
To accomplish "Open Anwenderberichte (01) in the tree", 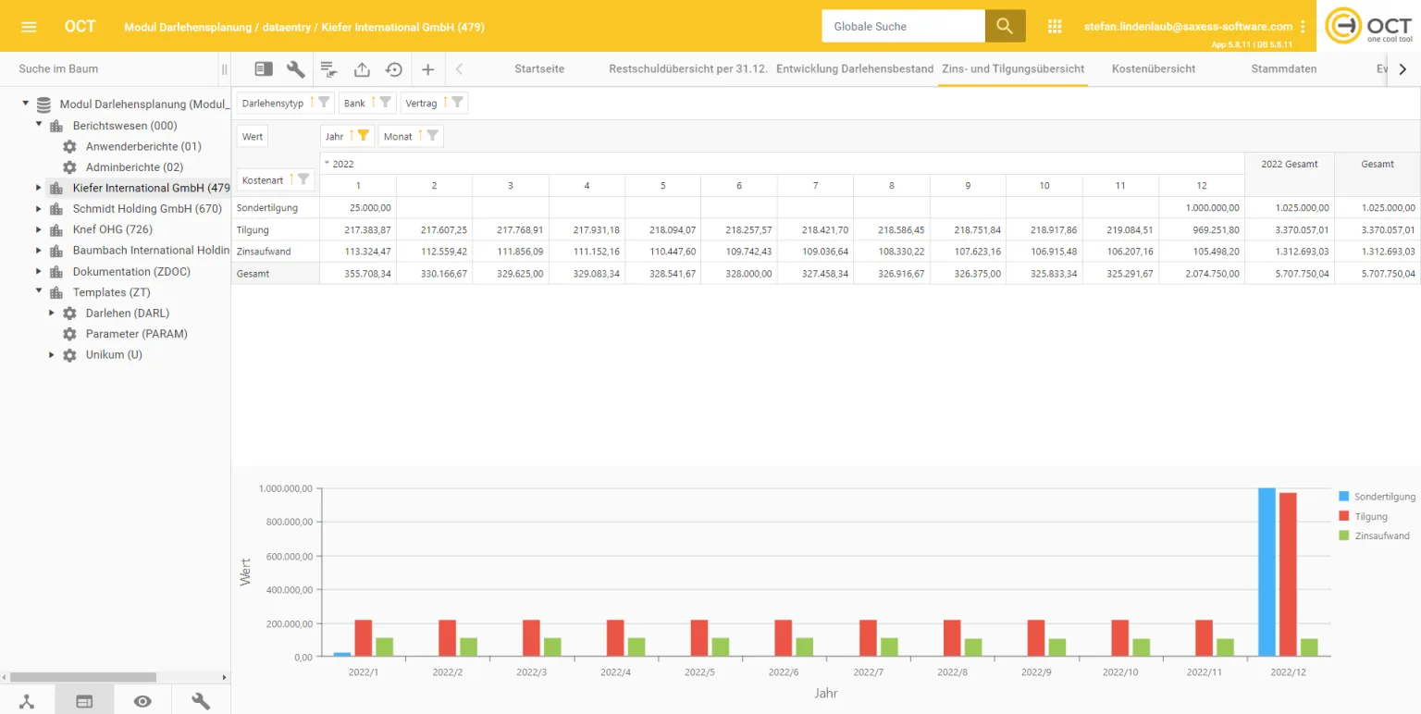I will pyautogui.click(x=143, y=146).
